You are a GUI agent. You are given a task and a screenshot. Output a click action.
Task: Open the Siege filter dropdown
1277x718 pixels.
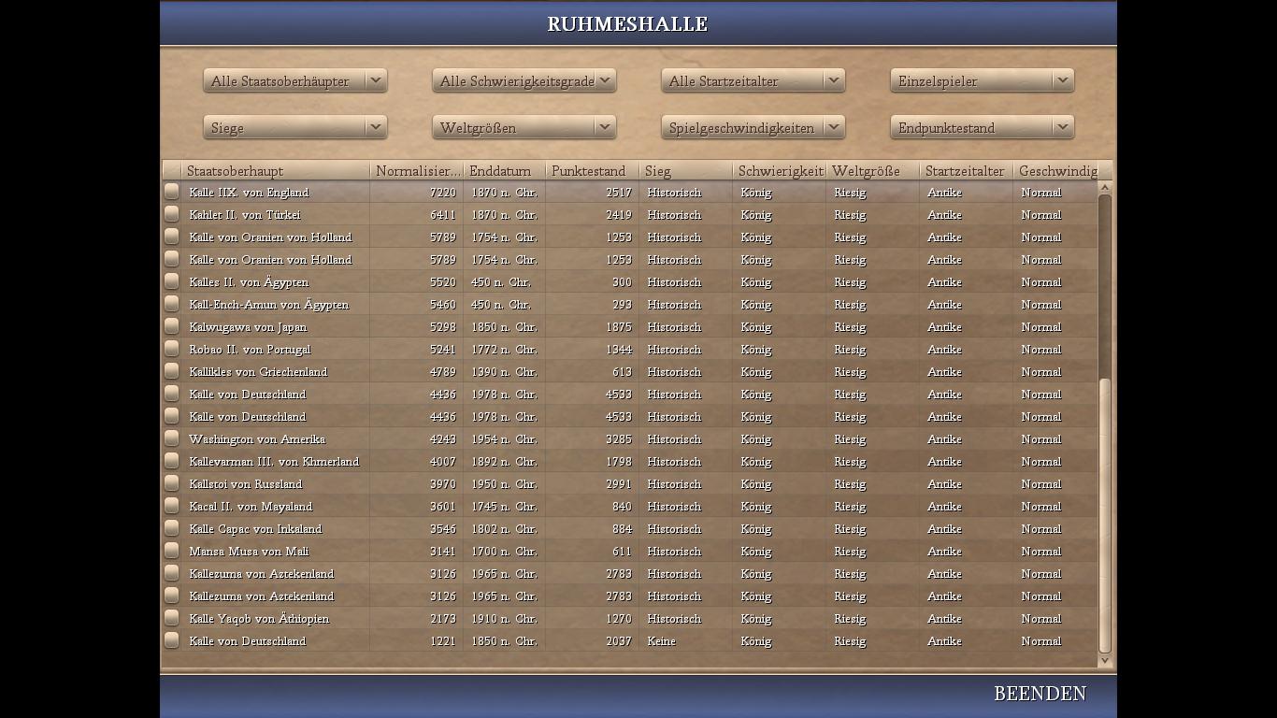pyautogui.click(x=294, y=128)
